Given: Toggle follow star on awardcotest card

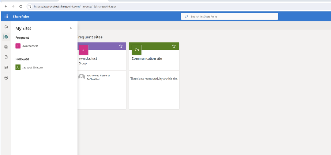Looking at the screenshot, I should click(x=121, y=46).
